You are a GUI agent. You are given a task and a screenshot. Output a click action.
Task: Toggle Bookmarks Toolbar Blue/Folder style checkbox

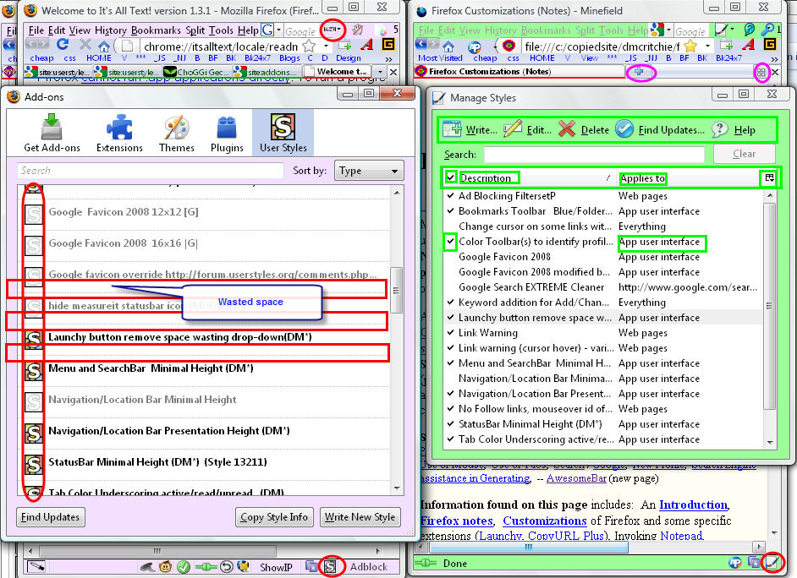tap(450, 210)
